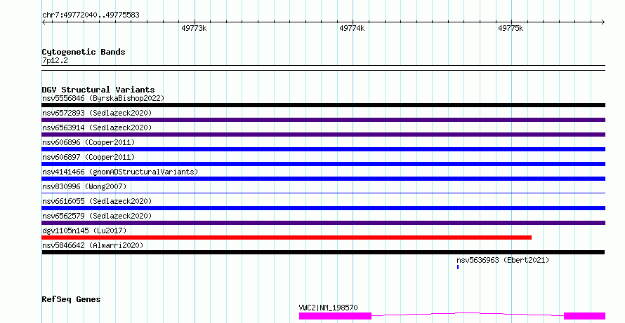Screen dimensions: 625x323
Task: Click label nsv5556846 (ByrskaBishop2022)
Action: pos(103,98)
